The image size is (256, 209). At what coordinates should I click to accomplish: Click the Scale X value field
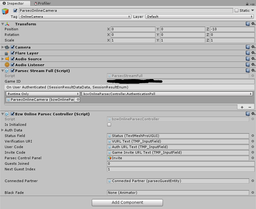click(133, 40)
